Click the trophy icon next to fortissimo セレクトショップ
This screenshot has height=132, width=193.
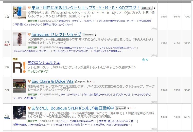(29, 35)
